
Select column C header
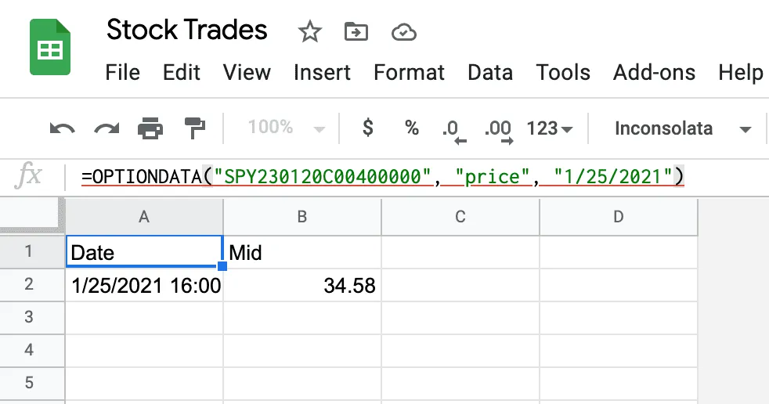pos(460,217)
